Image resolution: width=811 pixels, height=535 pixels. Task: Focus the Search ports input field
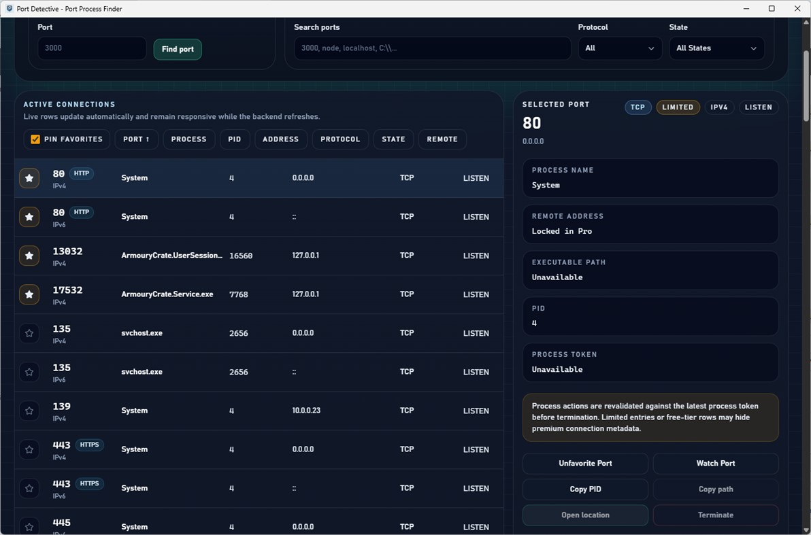[x=433, y=48]
